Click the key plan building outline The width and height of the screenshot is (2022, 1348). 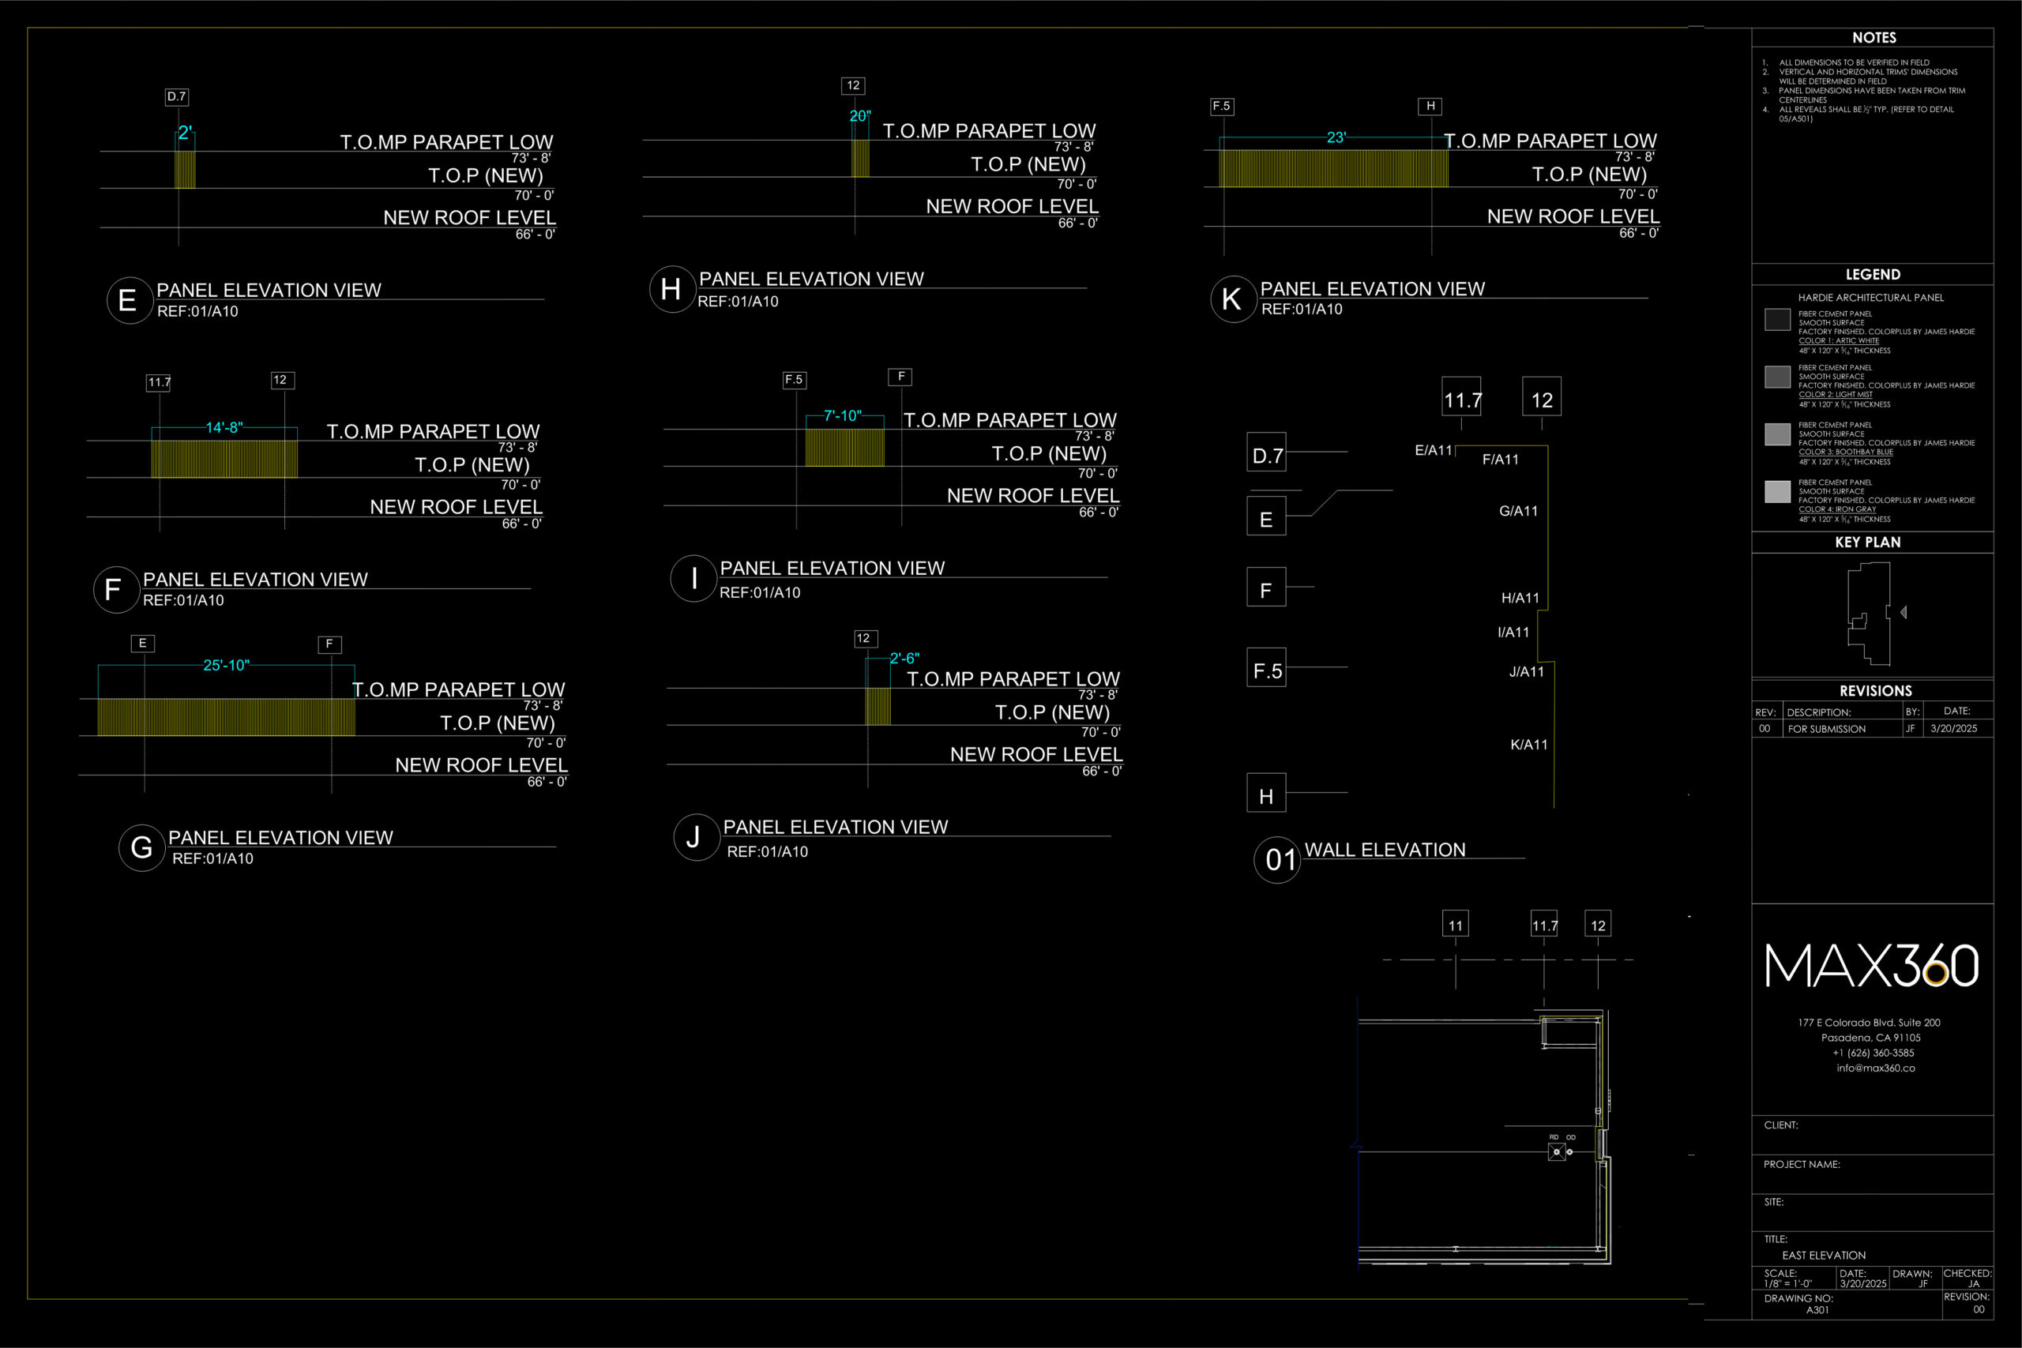pyautogui.click(x=1870, y=612)
